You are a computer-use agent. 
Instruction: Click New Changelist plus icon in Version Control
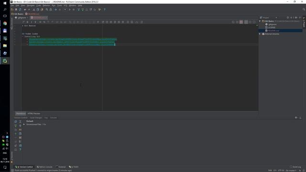pos(16,134)
